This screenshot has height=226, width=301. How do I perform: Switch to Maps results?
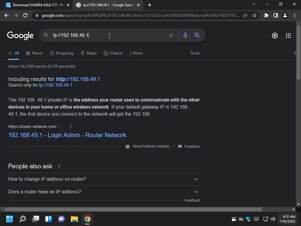click(x=88, y=53)
